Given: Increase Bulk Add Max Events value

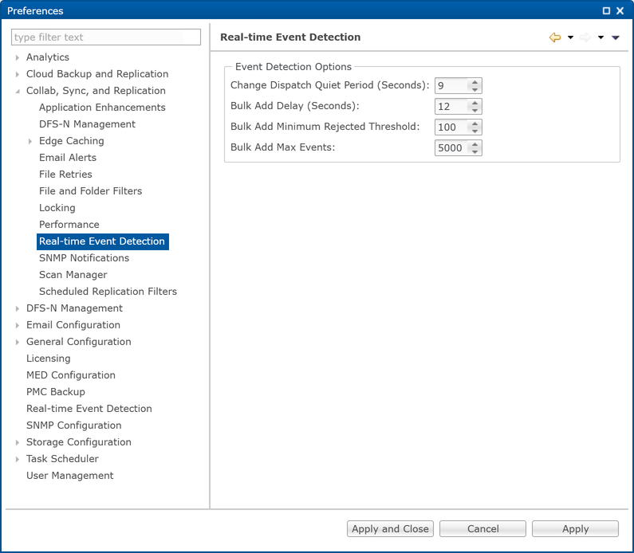Looking at the screenshot, I should point(475,143).
